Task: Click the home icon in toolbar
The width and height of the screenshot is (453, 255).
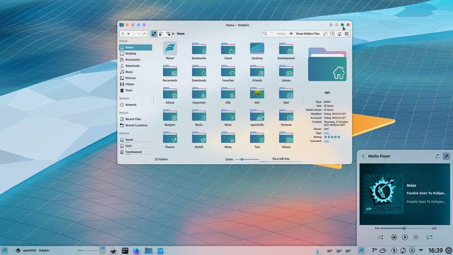Action: [x=339, y=34]
